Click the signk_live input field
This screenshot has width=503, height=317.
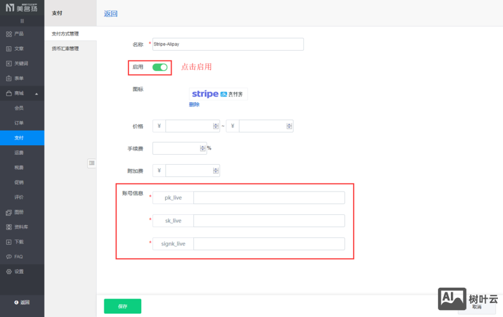[269, 243]
